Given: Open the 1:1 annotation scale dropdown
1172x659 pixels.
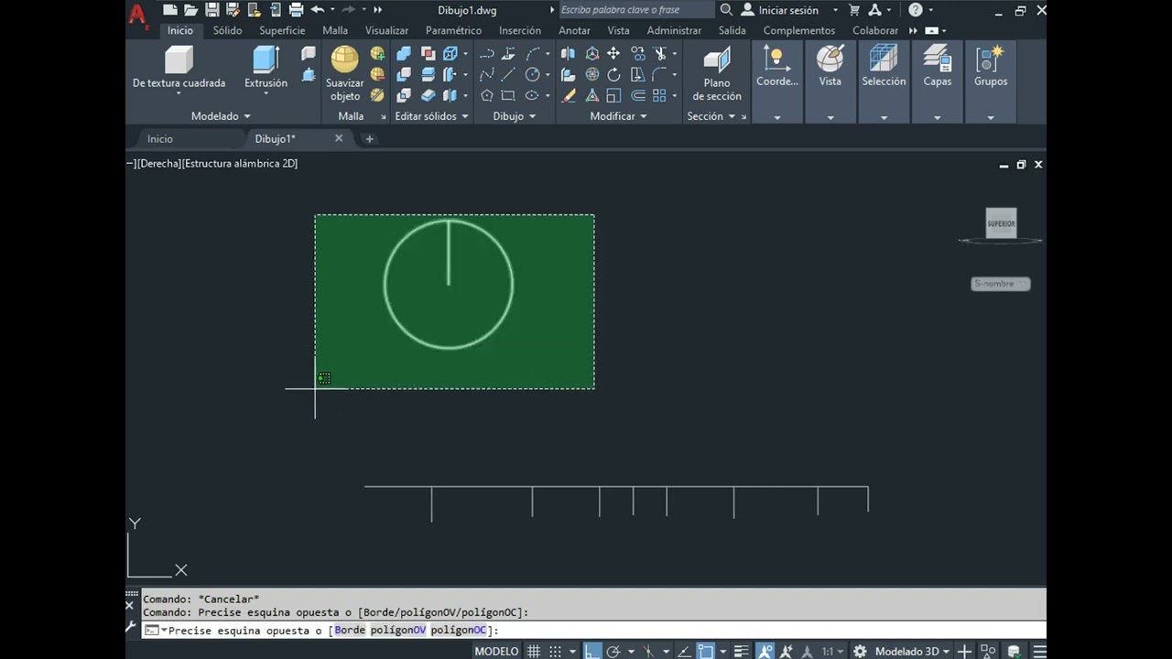Looking at the screenshot, I should [x=832, y=652].
